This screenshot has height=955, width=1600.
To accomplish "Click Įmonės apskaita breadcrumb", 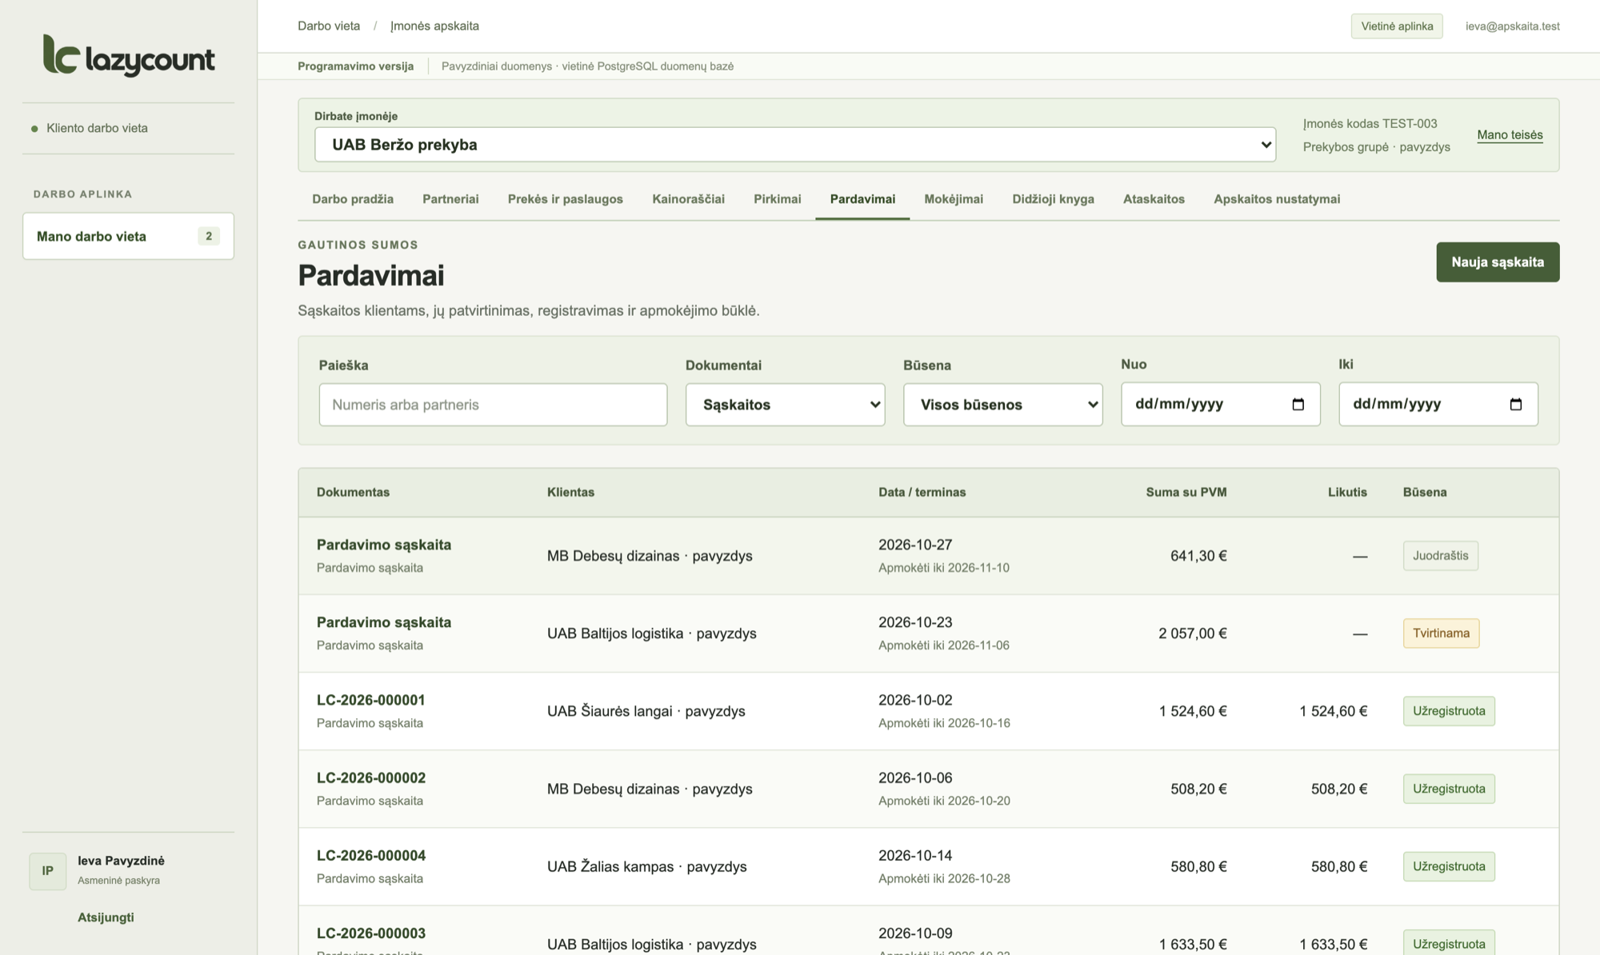I will [434, 26].
